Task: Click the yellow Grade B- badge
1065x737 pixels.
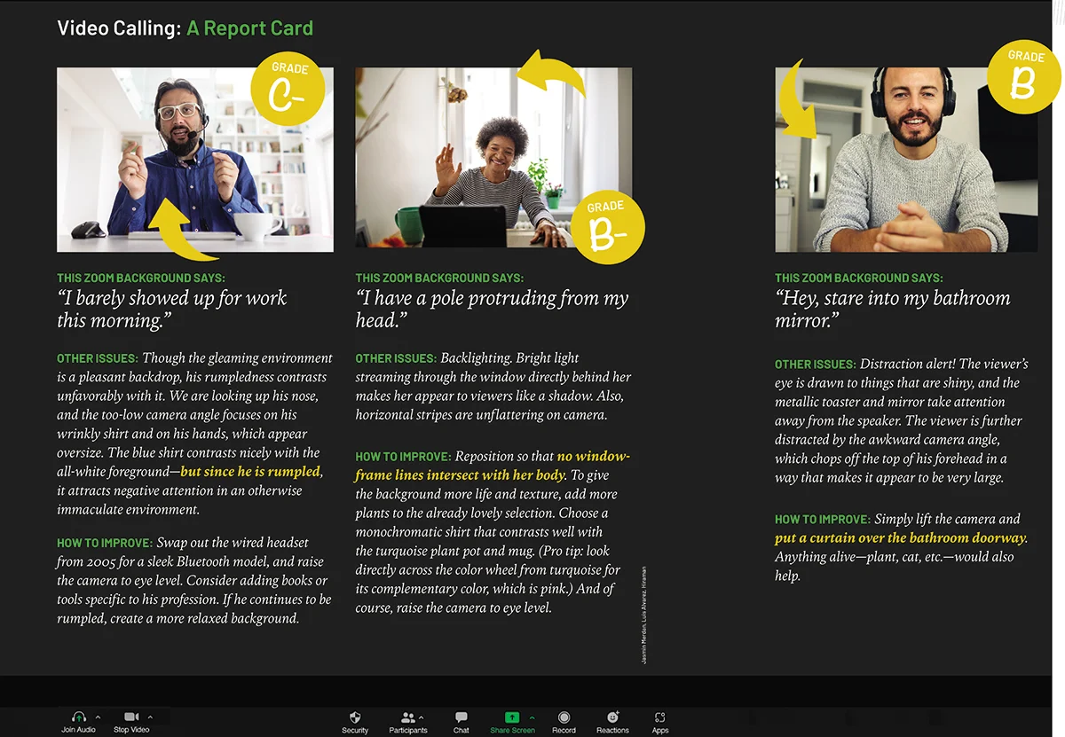Action: pyautogui.click(x=606, y=228)
